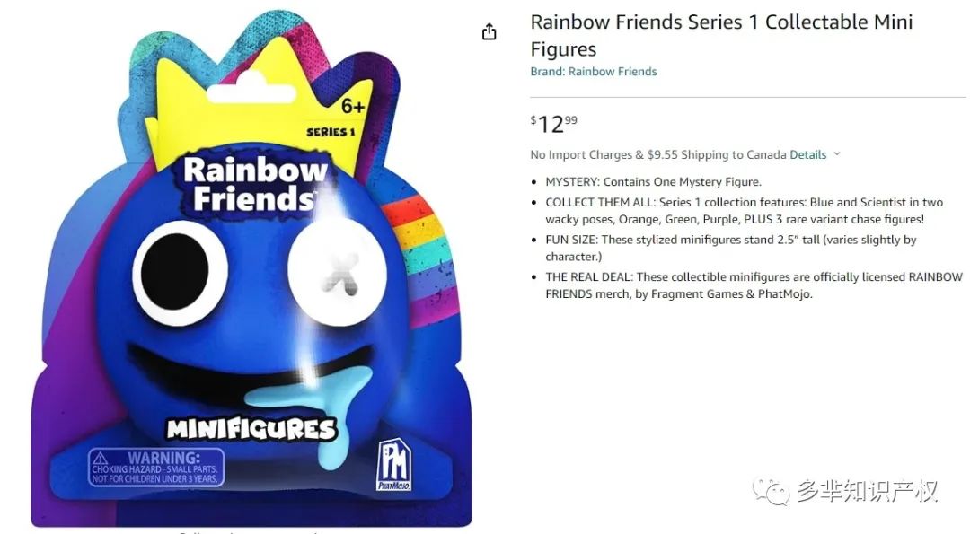Click the PhatMojo logo on packaging
The image size is (970, 534).
(394, 465)
